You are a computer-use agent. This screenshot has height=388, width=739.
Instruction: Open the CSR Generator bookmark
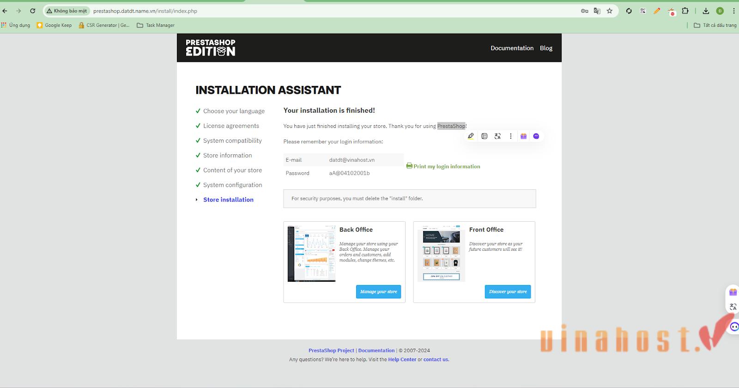[104, 25]
